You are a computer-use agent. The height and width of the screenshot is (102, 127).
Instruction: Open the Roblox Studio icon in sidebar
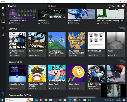point(3,93)
